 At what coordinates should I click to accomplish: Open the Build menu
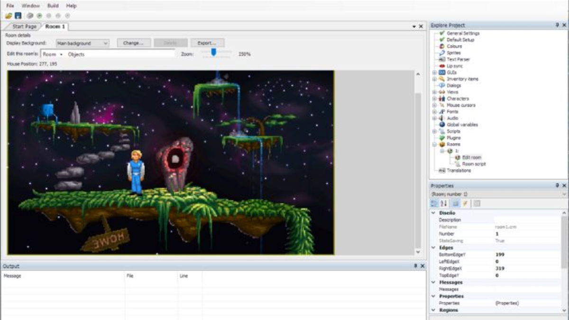coord(53,6)
